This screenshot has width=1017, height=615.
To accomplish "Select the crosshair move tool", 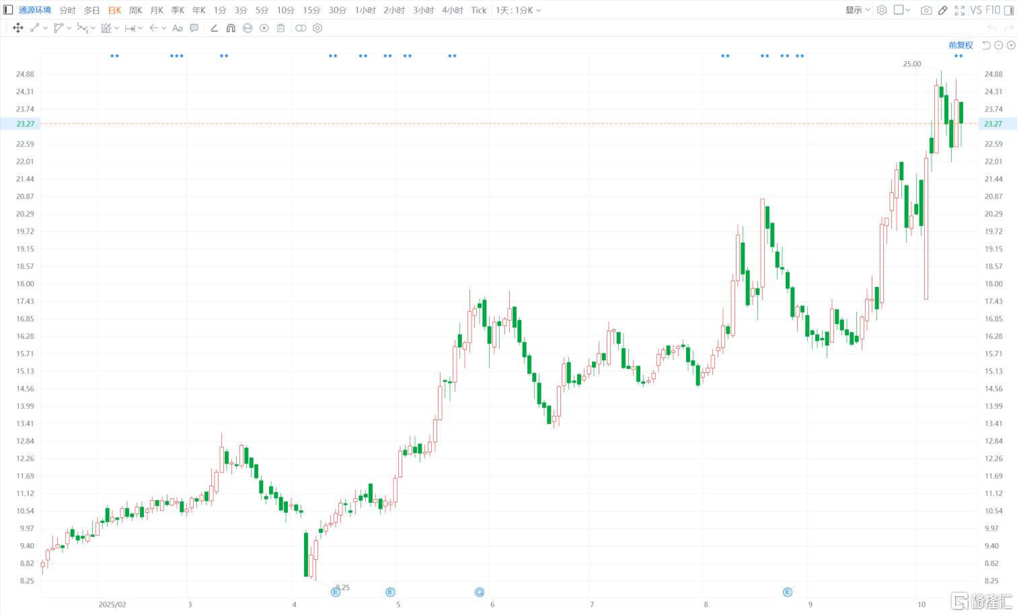I will click(18, 28).
